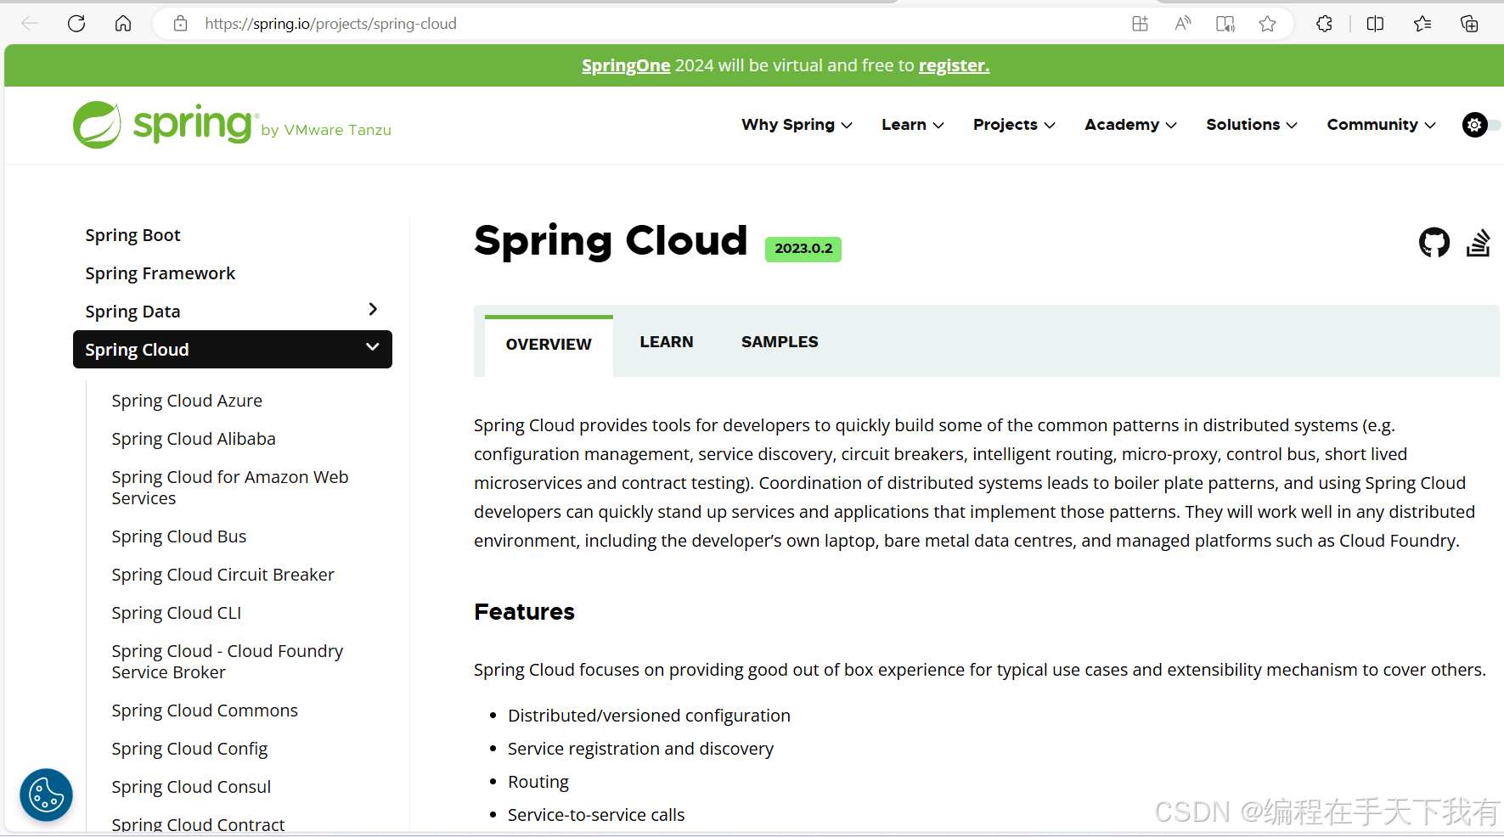Click the 2023.0.2 version badge

(x=803, y=249)
